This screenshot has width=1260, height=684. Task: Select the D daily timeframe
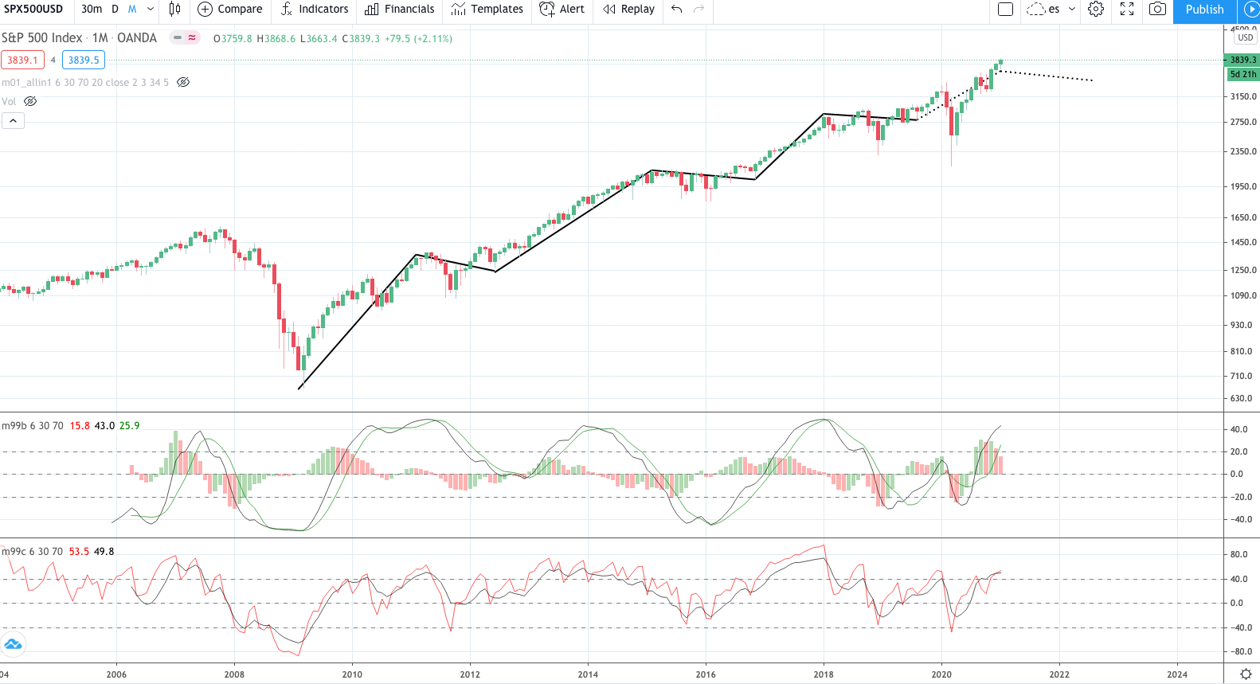pyautogui.click(x=115, y=10)
